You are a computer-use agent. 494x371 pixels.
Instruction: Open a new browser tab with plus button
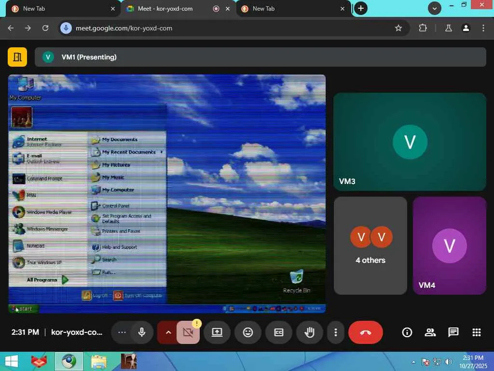coord(361,8)
